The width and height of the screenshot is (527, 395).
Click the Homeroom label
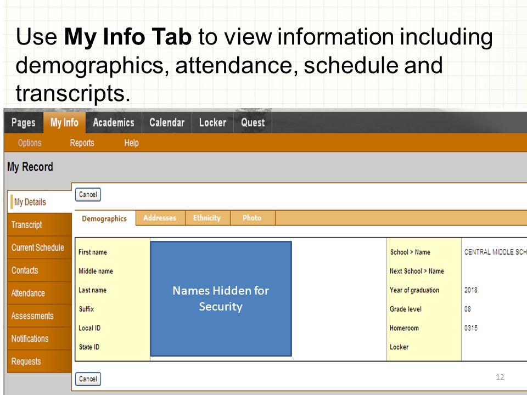(x=405, y=328)
